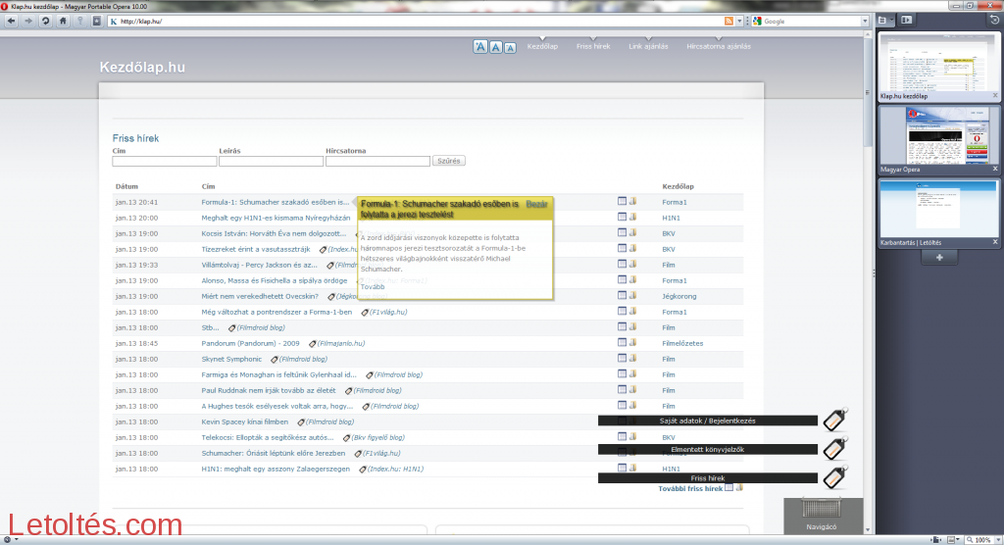Click the note icon in Skynet Symphonic row
The image size is (1004, 545).
pyautogui.click(x=632, y=358)
